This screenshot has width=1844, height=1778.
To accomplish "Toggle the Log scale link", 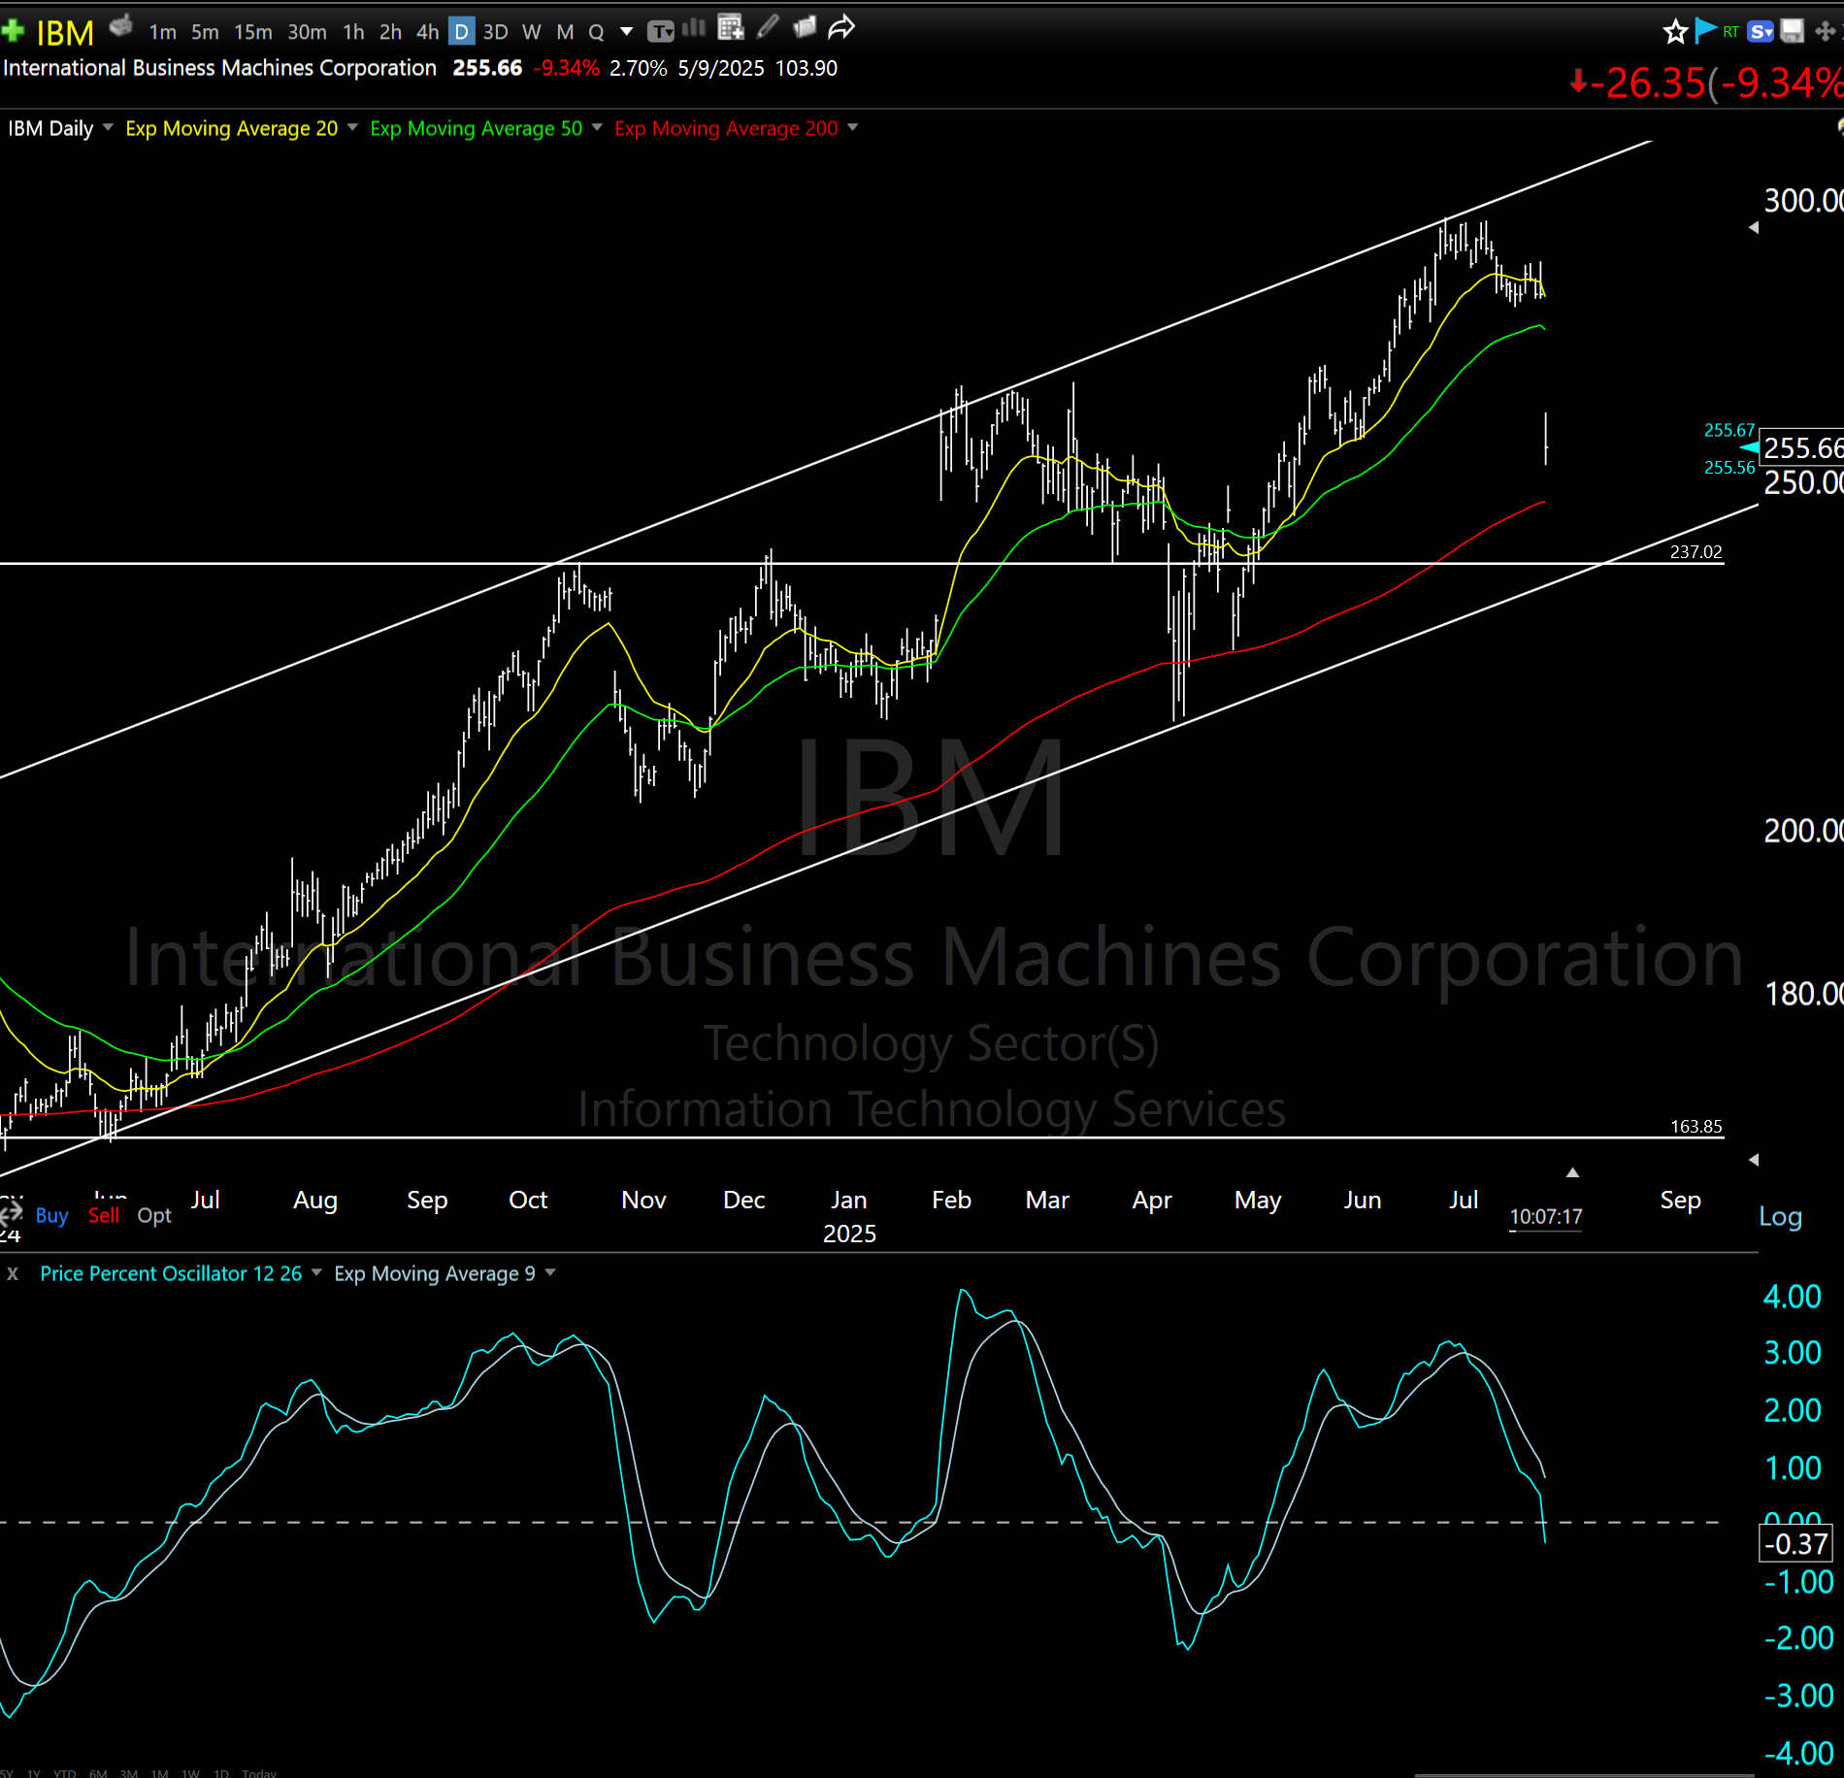I will click(1780, 1216).
